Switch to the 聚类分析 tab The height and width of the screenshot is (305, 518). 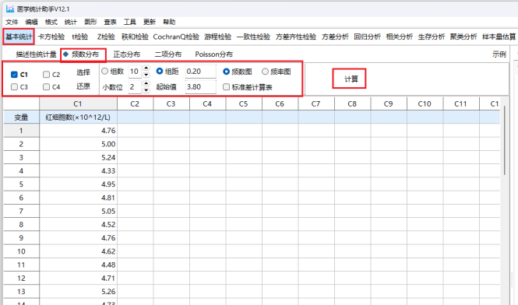[x=463, y=37]
